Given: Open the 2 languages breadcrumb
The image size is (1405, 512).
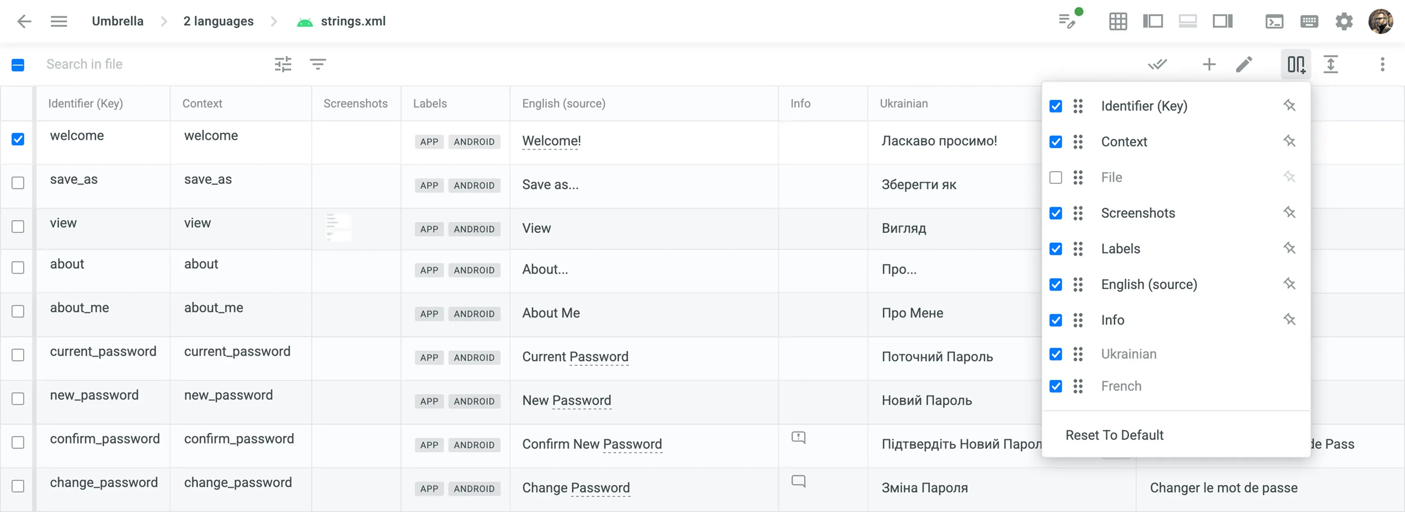Looking at the screenshot, I should pyautogui.click(x=217, y=21).
